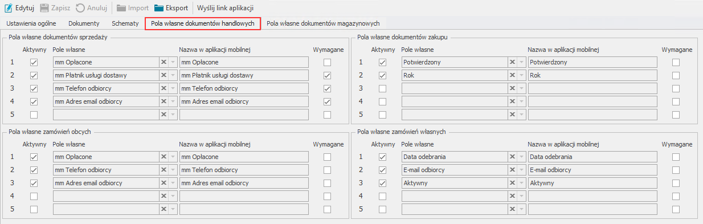Enable Aktywny for own orders row 4

click(x=383, y=196)
